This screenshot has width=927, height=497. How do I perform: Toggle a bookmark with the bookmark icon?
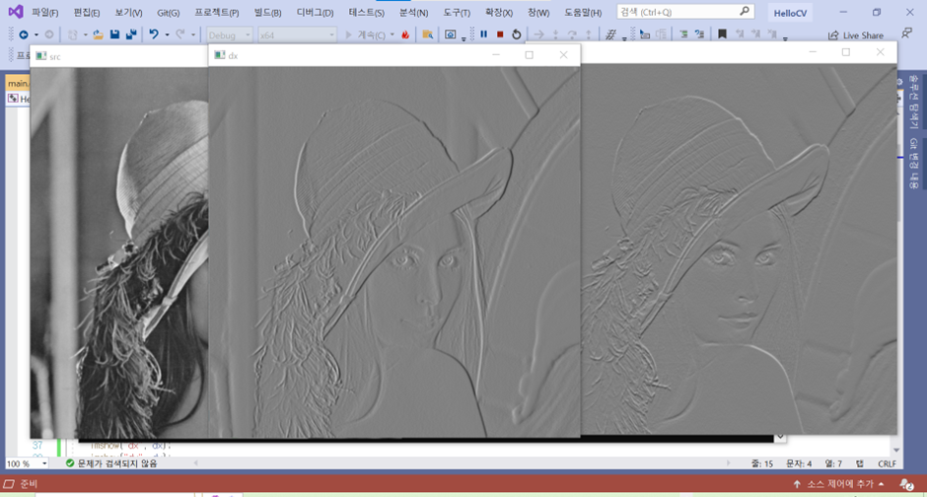point(722,35)
